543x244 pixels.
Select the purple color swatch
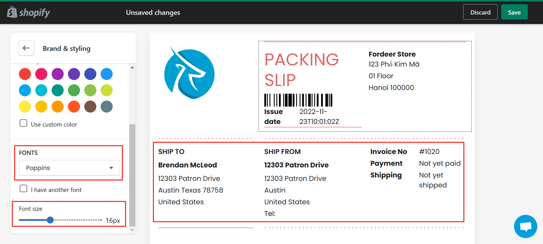pos(58,74)
